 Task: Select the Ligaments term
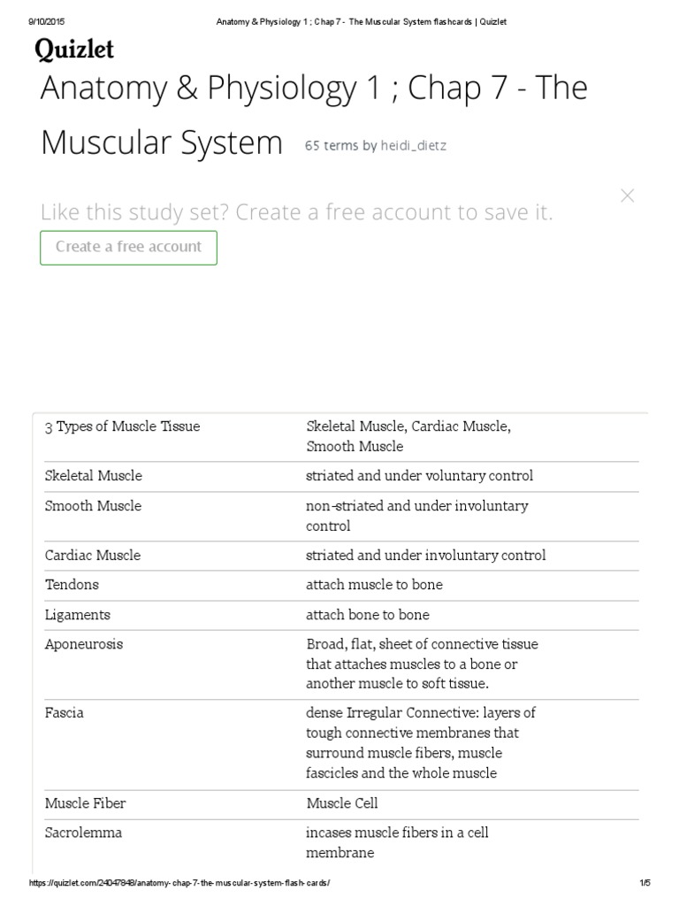pos(78,615)
